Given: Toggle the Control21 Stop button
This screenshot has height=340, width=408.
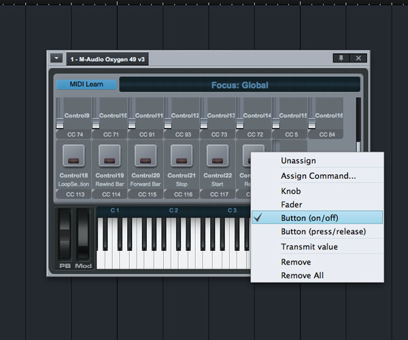Looking at the screenshot, I should (x=182, y=156).
